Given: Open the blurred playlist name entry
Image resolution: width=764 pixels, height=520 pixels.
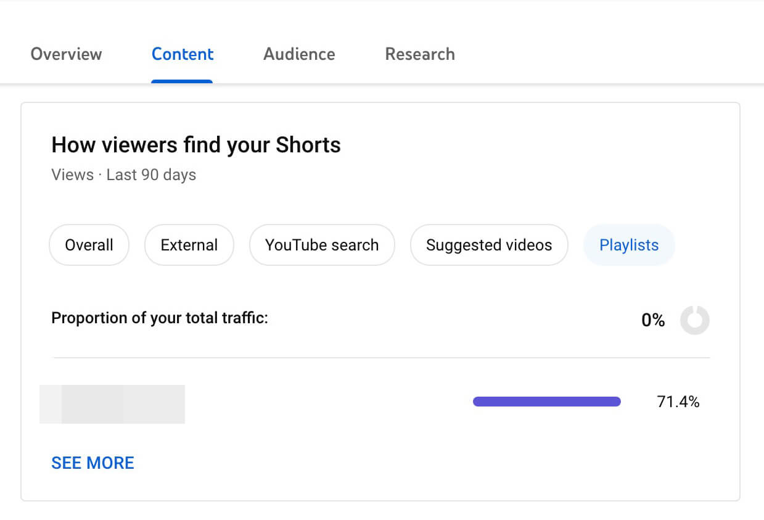Looking at the screenshot, I should (112, 404).
